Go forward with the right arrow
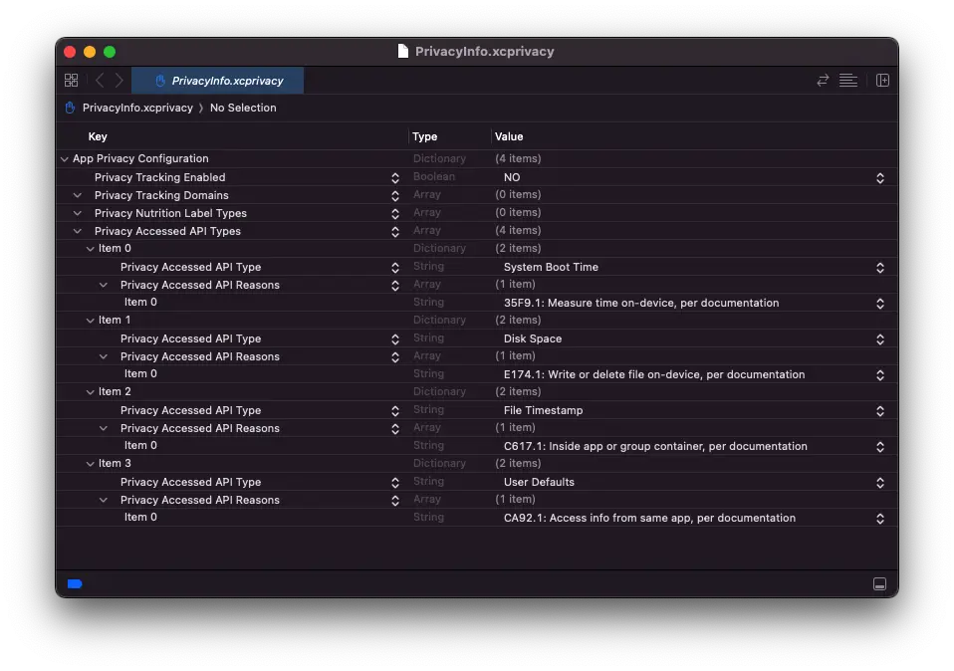The height and width of the screenshot is (671, 954). (119, 81)
